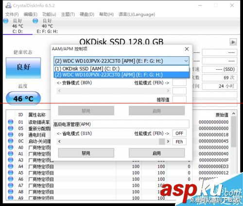
Task: Choose (2) WDC WD10JPVX [APM] list option
Action: click(121, 75)
